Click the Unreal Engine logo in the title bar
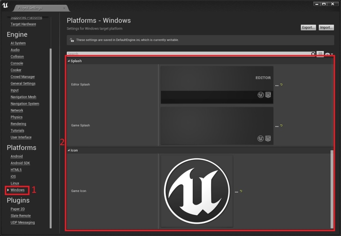Image resolution: width=341 pixels, height=236 pixels. coord(5,5)
